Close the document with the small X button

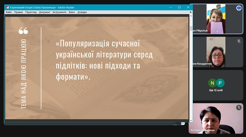pyautogui.click(x=191, y=12)
